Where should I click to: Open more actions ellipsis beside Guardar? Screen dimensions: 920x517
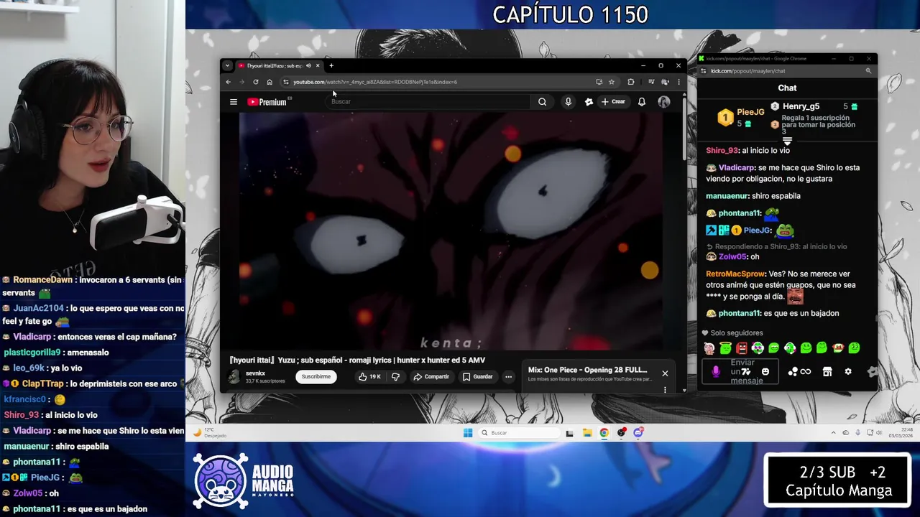point(508,376)
